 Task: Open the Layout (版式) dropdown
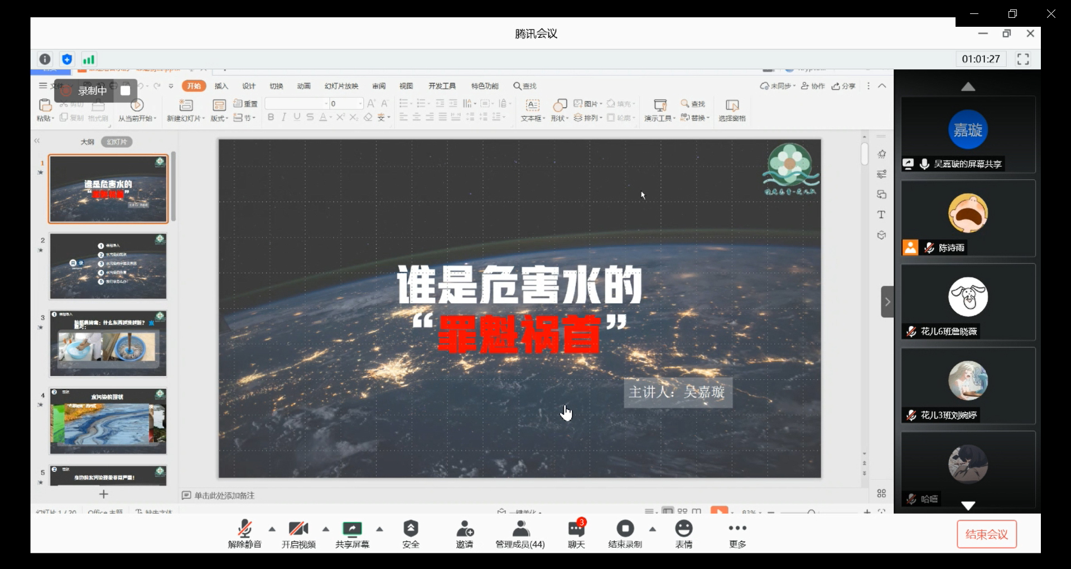219,118
